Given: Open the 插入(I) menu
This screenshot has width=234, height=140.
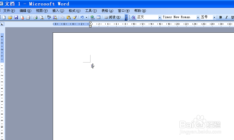Looking at the screenshot, I should [x=58, y=11].
